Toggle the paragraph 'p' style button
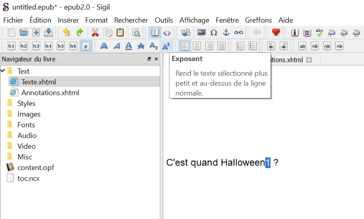The width and height of the screenshot is (364, 219). click(85, 46)
